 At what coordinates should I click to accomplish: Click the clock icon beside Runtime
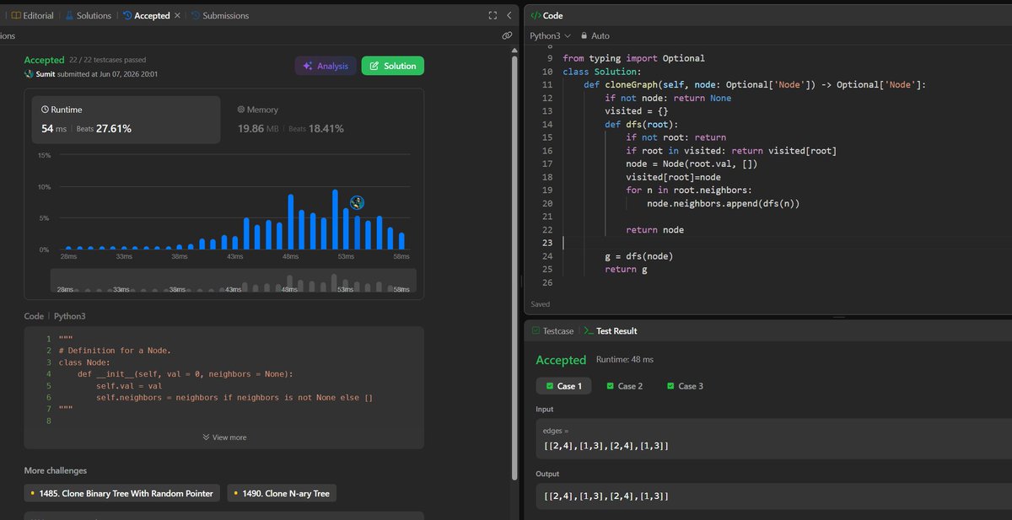(45, 110)
